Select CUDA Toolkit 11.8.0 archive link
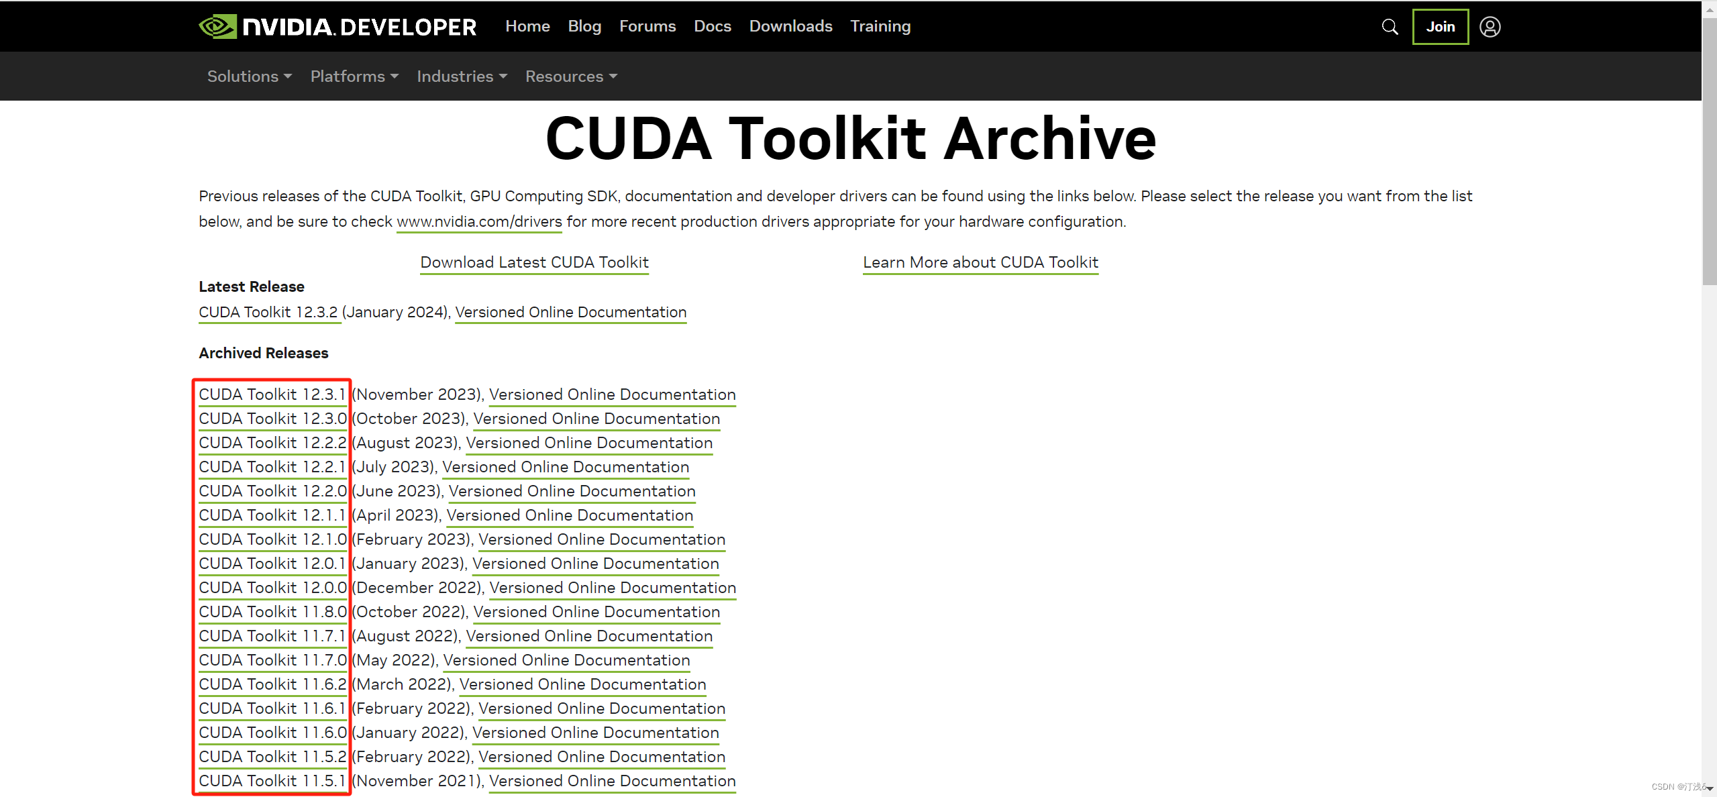 272,612
